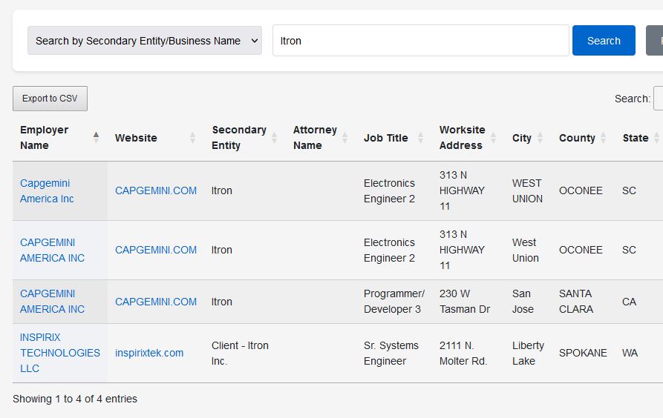
Task: Open INSPIRIX TECHNOLOGIES LLC link
Action: (60, 353)
